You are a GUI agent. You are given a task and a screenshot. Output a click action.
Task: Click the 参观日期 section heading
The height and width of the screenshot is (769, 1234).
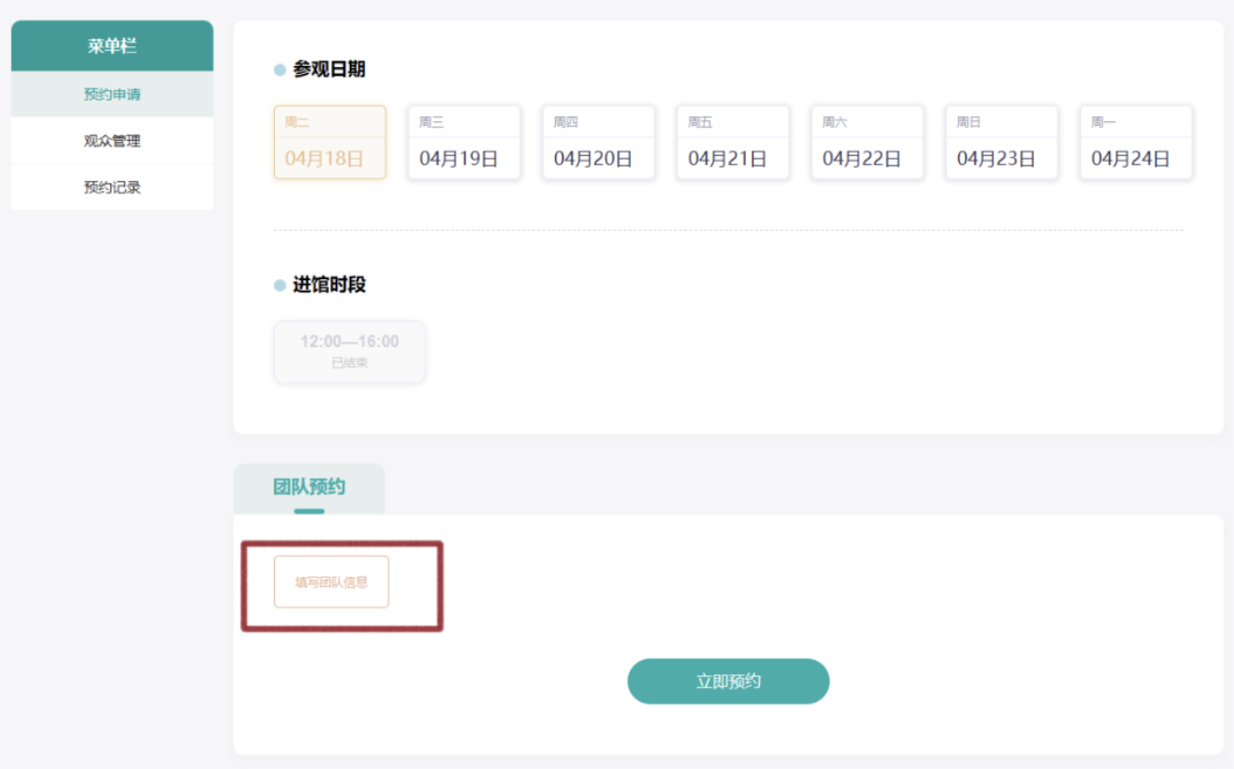pyautogui.click(x=329, y=70)
